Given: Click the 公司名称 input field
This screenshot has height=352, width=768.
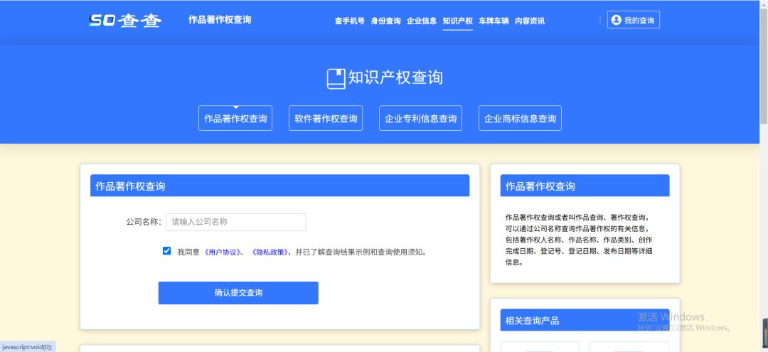Looking at the screenshot, I should click(x=235, y=222).
